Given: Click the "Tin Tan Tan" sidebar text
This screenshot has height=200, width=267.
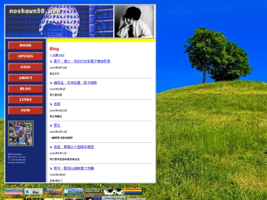Looking at the screenshot, I should pos(20,157).
